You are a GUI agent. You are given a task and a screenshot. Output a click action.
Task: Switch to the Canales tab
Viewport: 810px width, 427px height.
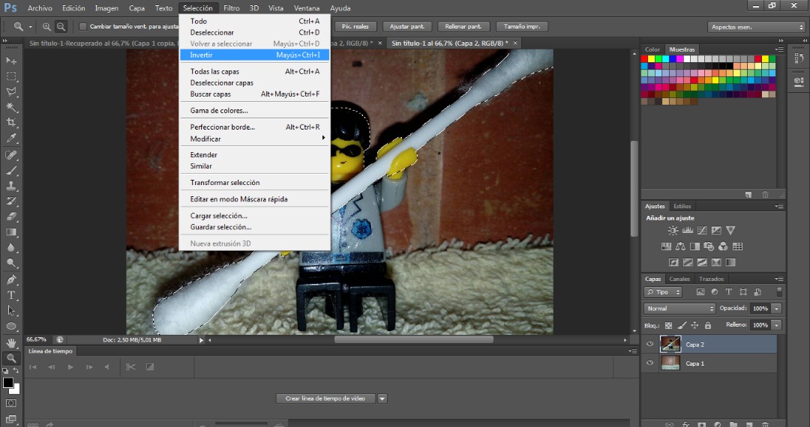click(x=679, y=279)
